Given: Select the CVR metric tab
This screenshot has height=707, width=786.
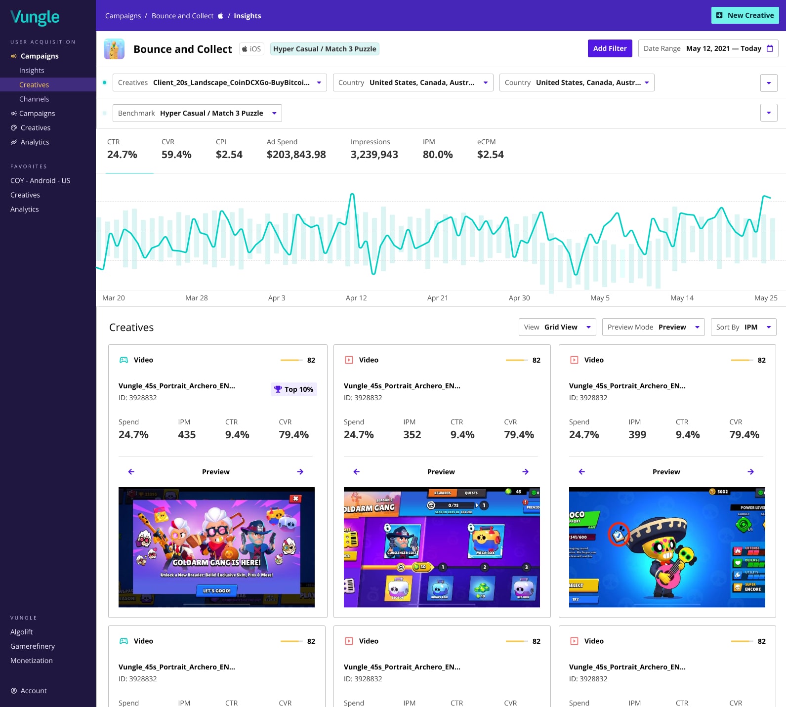Looking at the screenshot, I should coord(176,149).
